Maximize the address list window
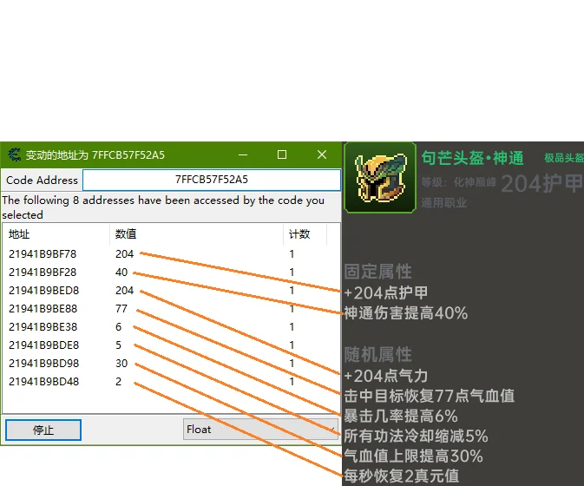 pos(281,155)
